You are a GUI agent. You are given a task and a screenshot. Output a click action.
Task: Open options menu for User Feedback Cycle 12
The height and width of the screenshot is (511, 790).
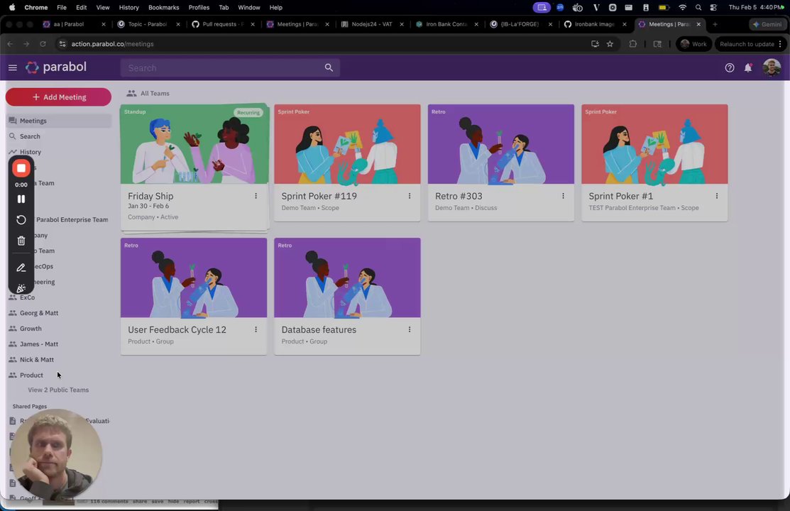256,329
